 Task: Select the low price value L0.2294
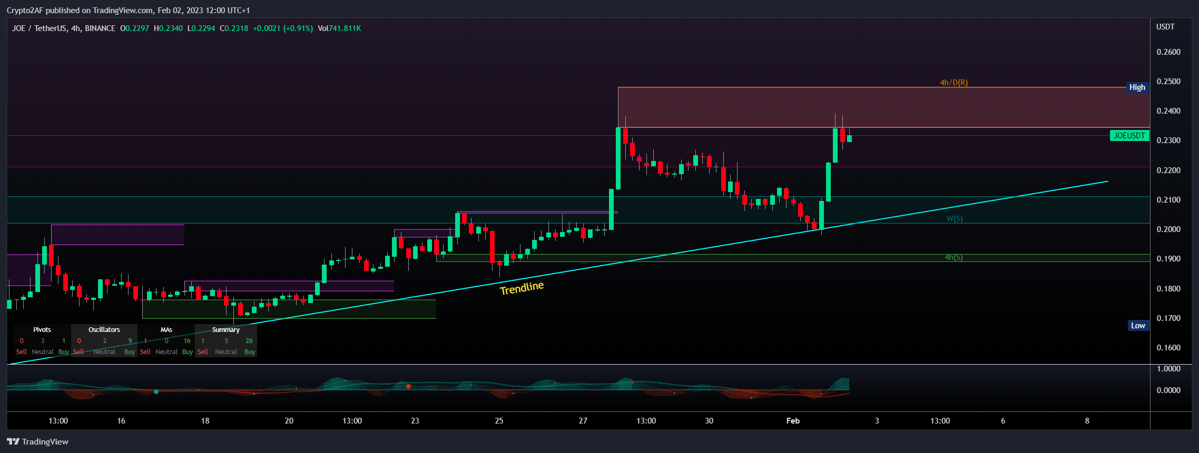click(x=201, y=28)
